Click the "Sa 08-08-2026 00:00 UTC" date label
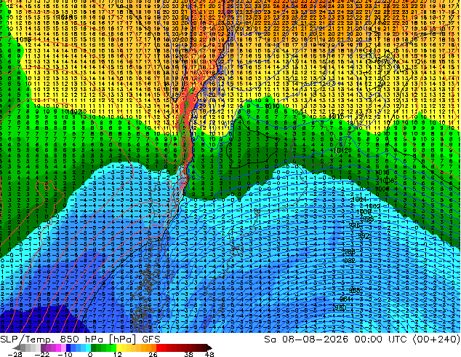 (x=335, y=340)
